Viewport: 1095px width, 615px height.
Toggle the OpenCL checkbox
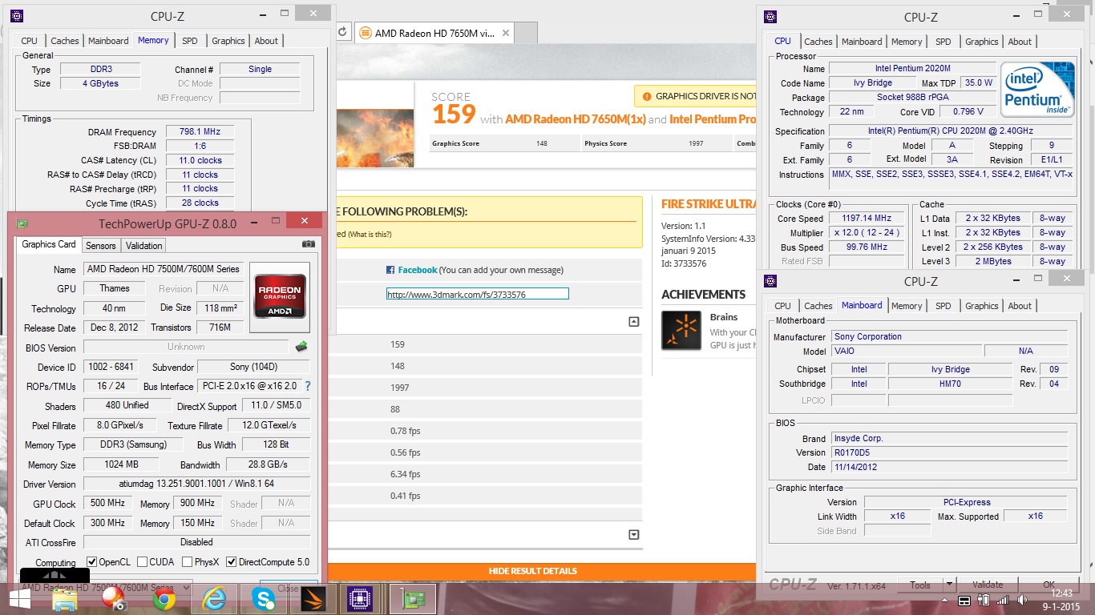tap(91, 562)
